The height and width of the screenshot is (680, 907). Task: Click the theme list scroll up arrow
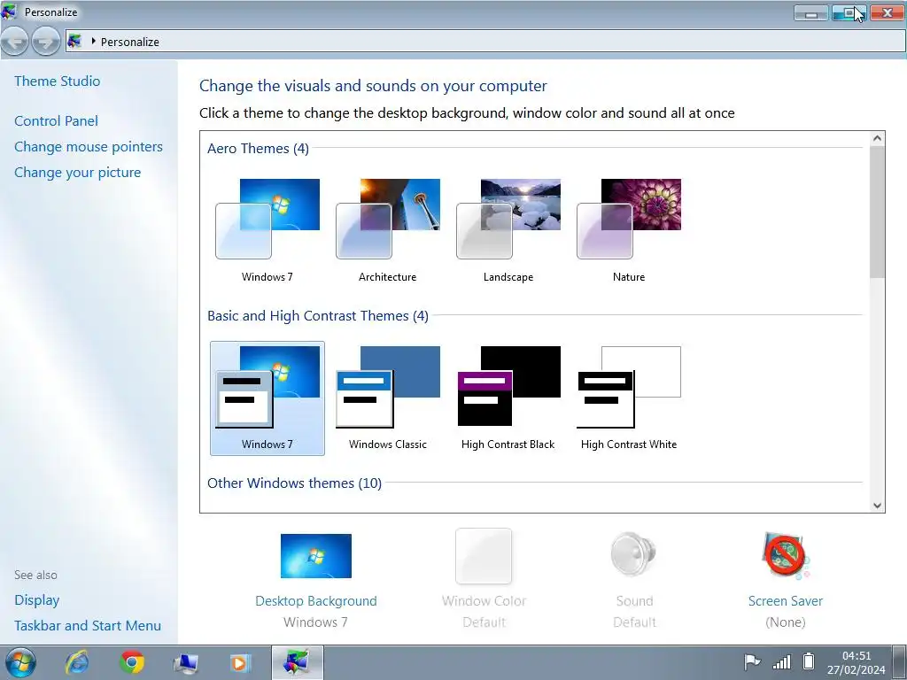click(x=877, y=139)
